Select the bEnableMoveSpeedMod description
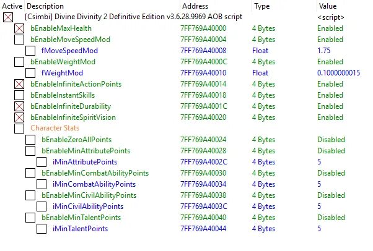This screenshot has width=373, height=251. point(70,40)
